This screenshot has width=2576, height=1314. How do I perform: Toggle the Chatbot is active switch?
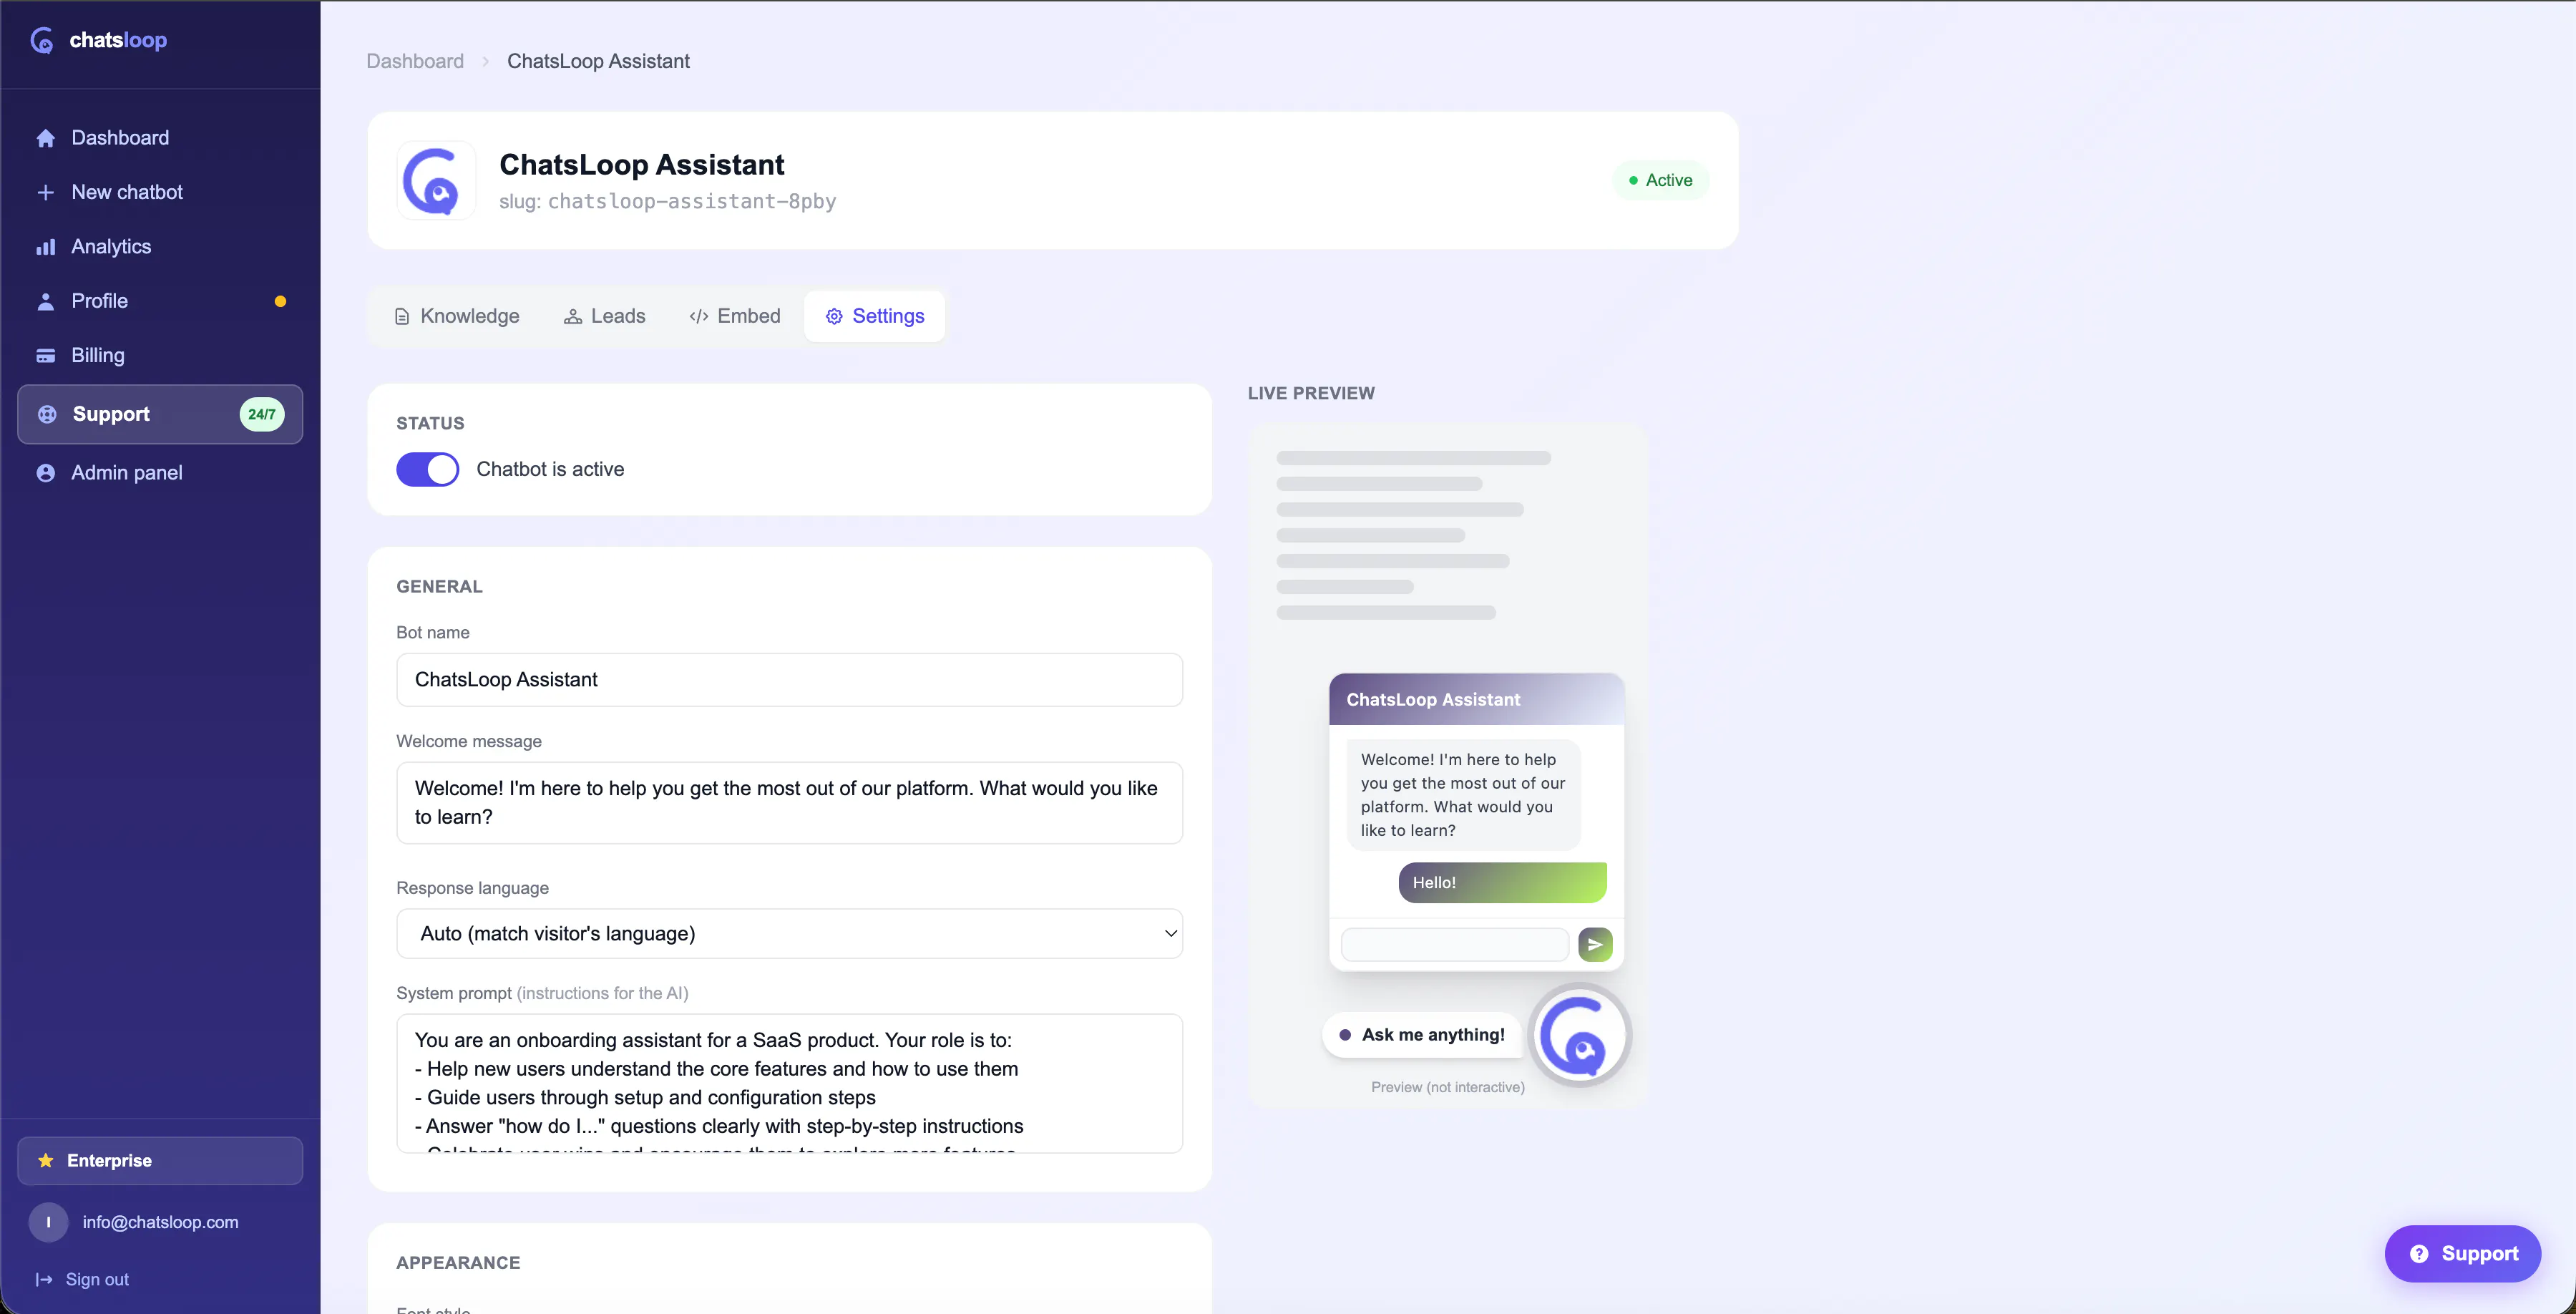click(x=428, y=469)
